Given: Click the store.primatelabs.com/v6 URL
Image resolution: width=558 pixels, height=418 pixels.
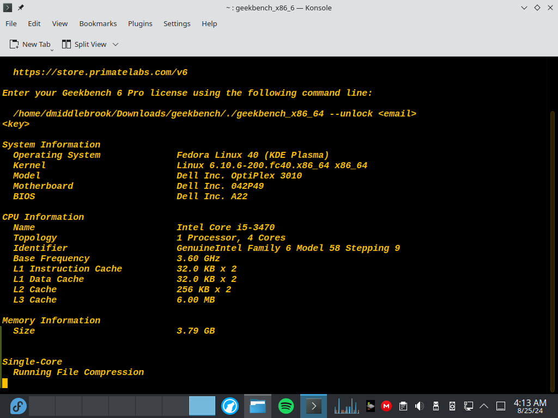Looking at the screenshot, I should point(100,72).
